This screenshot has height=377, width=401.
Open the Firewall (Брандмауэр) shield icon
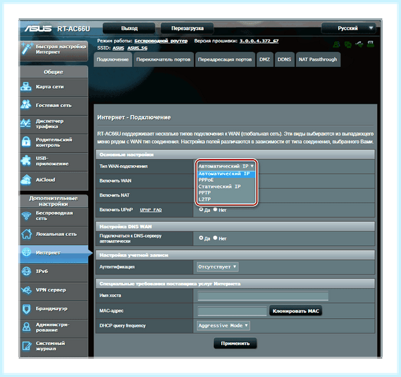pyautogui.click(x=27, y=309)
